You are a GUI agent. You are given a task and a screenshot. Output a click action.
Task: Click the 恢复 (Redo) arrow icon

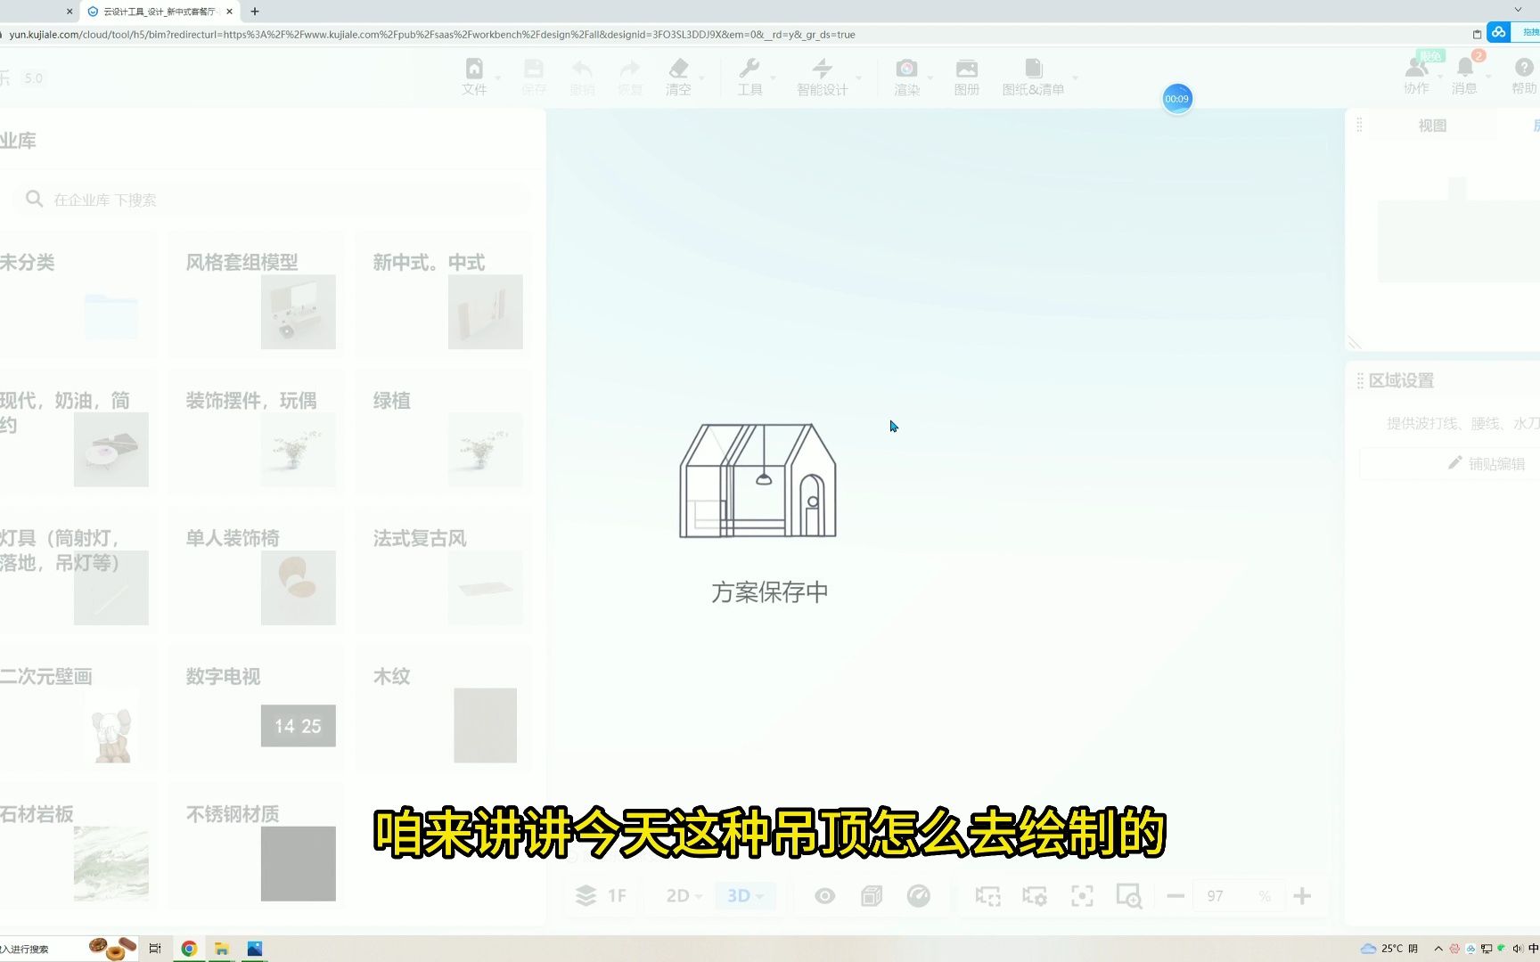point(630,69)
